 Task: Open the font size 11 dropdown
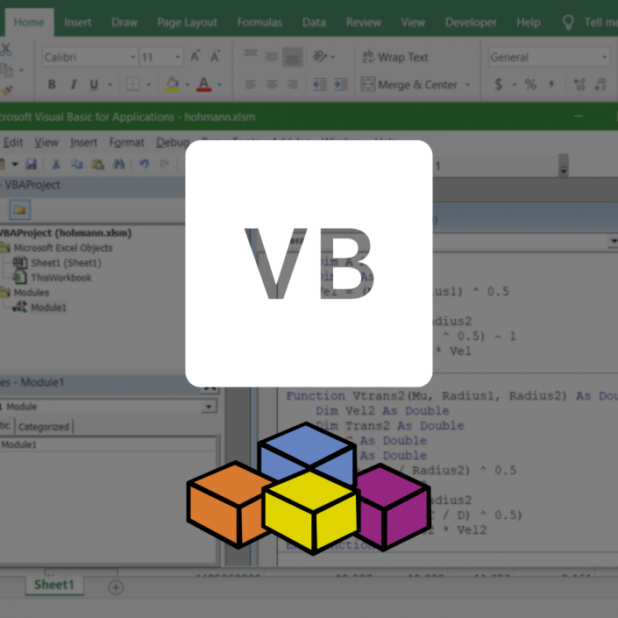point(178,58)
